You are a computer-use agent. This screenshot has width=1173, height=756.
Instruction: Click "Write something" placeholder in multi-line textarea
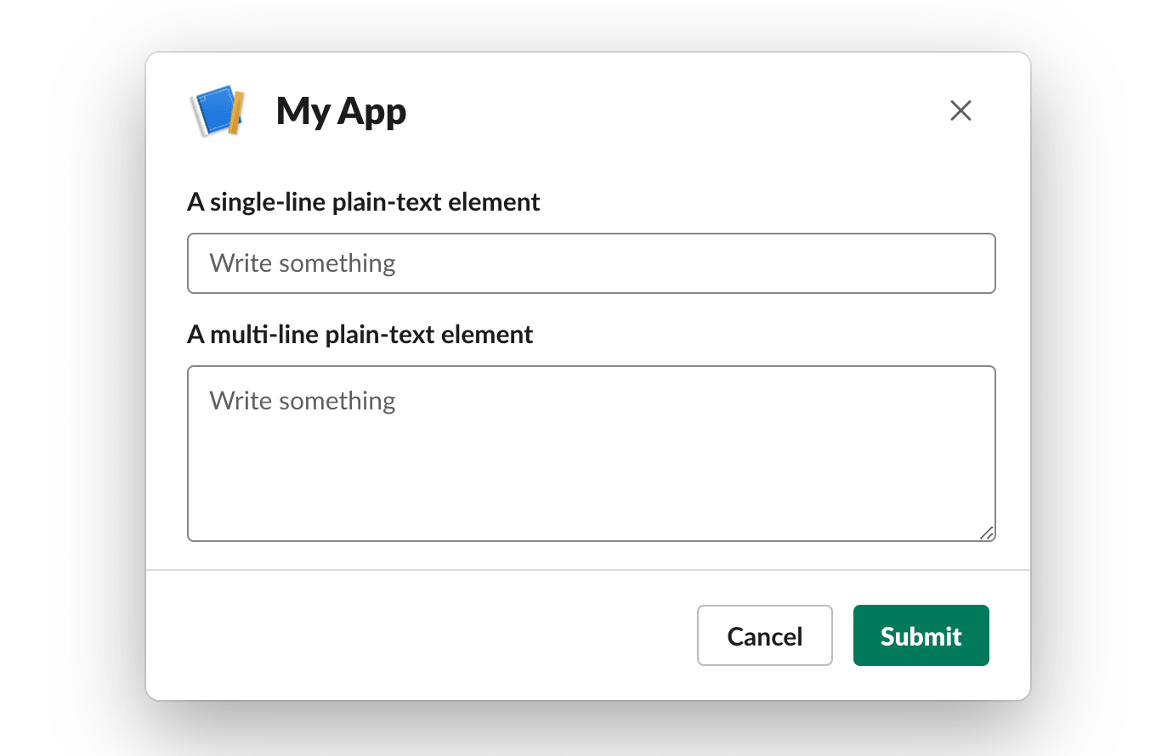click(x=303, y=401)
